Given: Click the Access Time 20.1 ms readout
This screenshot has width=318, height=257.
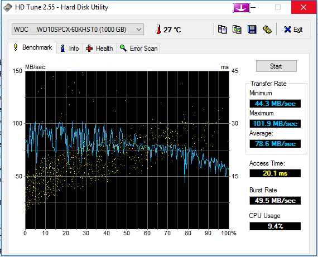Looking at the screenshot, I should [x=275, y=173].
